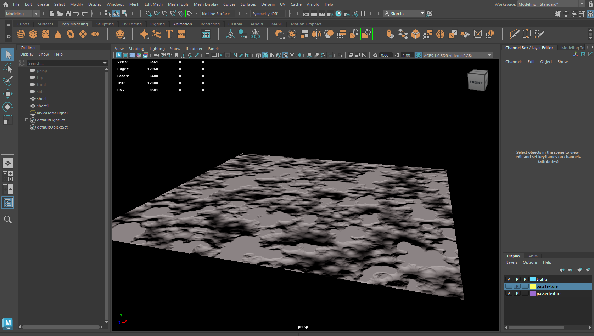Screen dimensions: 594x336
Task: Toggle the grid display icon in the viewport toolbar
Action: tap(207, 55)
